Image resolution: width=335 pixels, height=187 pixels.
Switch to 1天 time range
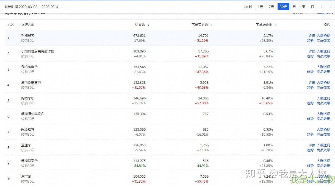tap(260, 7)
